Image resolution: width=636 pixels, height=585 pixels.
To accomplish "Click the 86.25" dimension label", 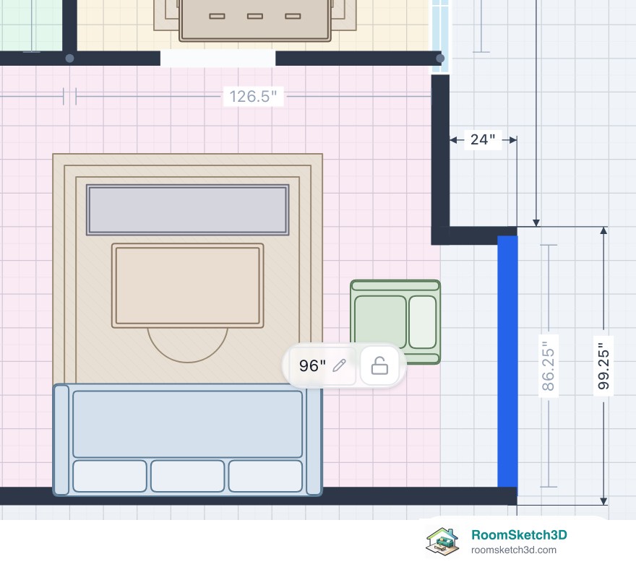I will click(548, 366).
